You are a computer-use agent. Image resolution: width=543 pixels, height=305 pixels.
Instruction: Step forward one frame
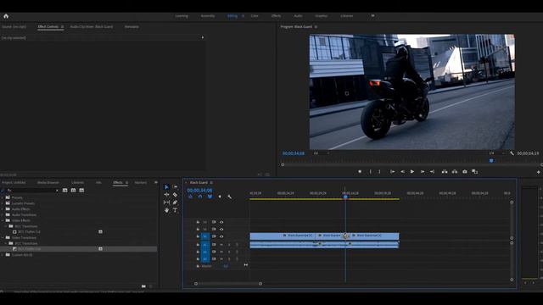click(x=423, y=171)
